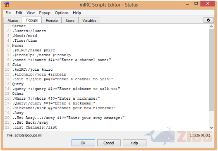Minimize the Scripts Editor window
The height and width of the screenshot is (151, 218).
click(187, 4)
